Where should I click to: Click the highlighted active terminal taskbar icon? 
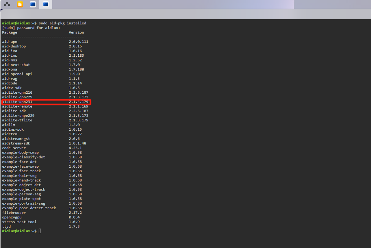(x=46, y=4)
